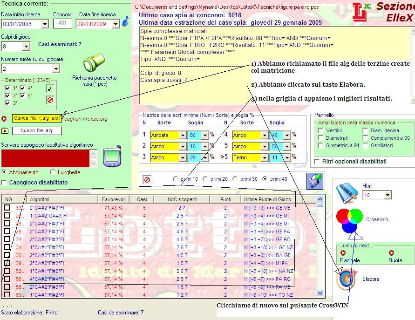415x320 pixels.
Task: Enable the Simmetrici a 91 checkbox
Action: click(320, 145)
